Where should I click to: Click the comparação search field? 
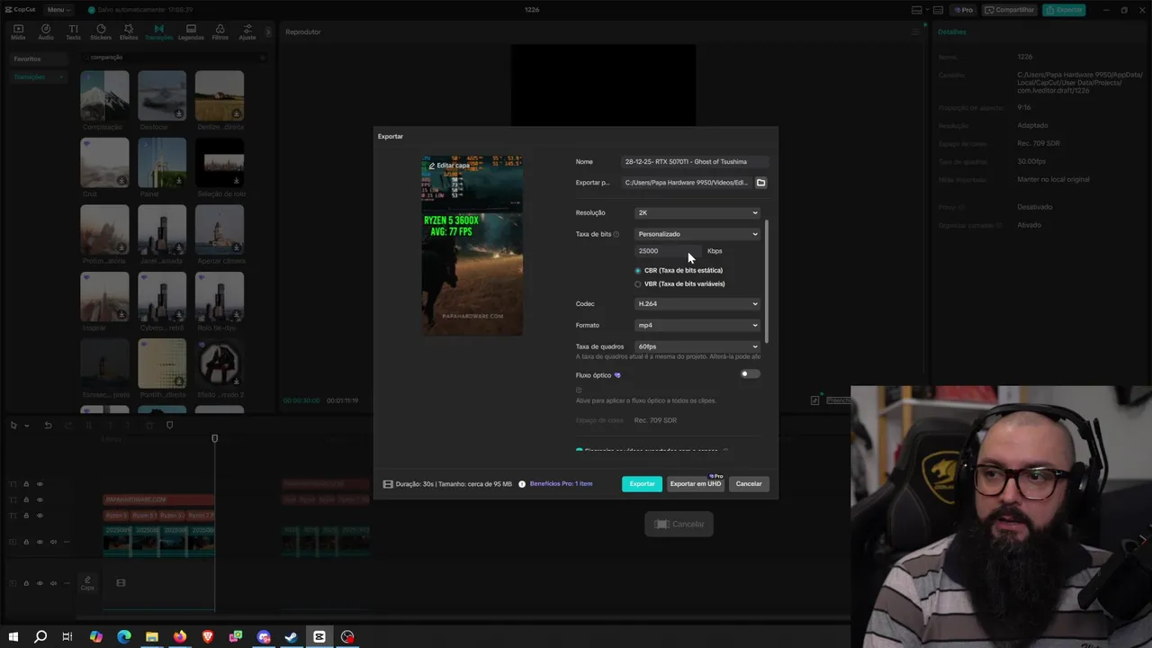[175, 58]
